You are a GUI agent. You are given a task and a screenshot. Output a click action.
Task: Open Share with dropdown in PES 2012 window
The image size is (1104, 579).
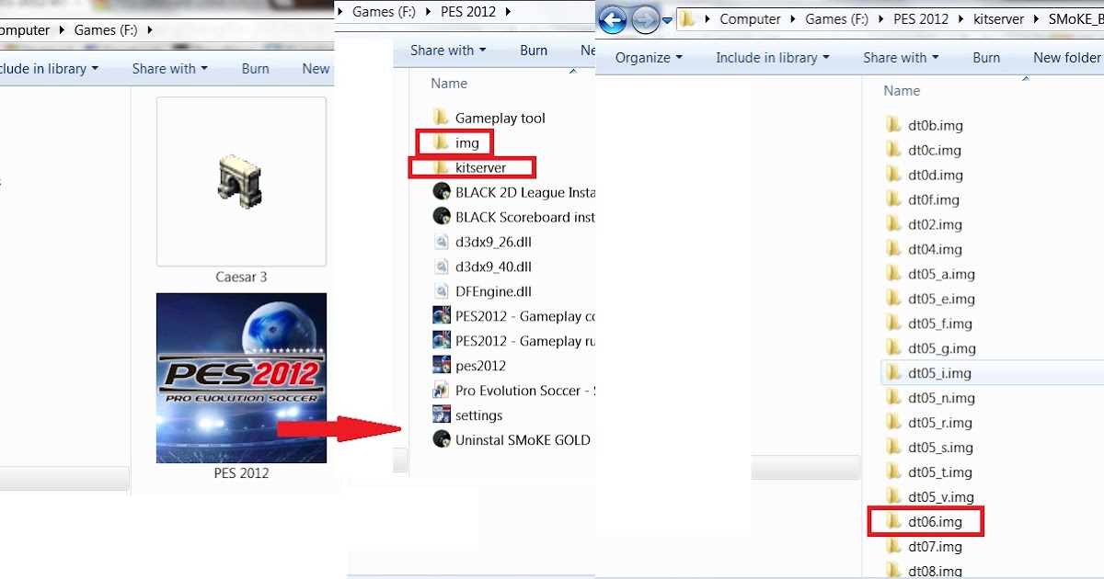[x=448, y=51]
